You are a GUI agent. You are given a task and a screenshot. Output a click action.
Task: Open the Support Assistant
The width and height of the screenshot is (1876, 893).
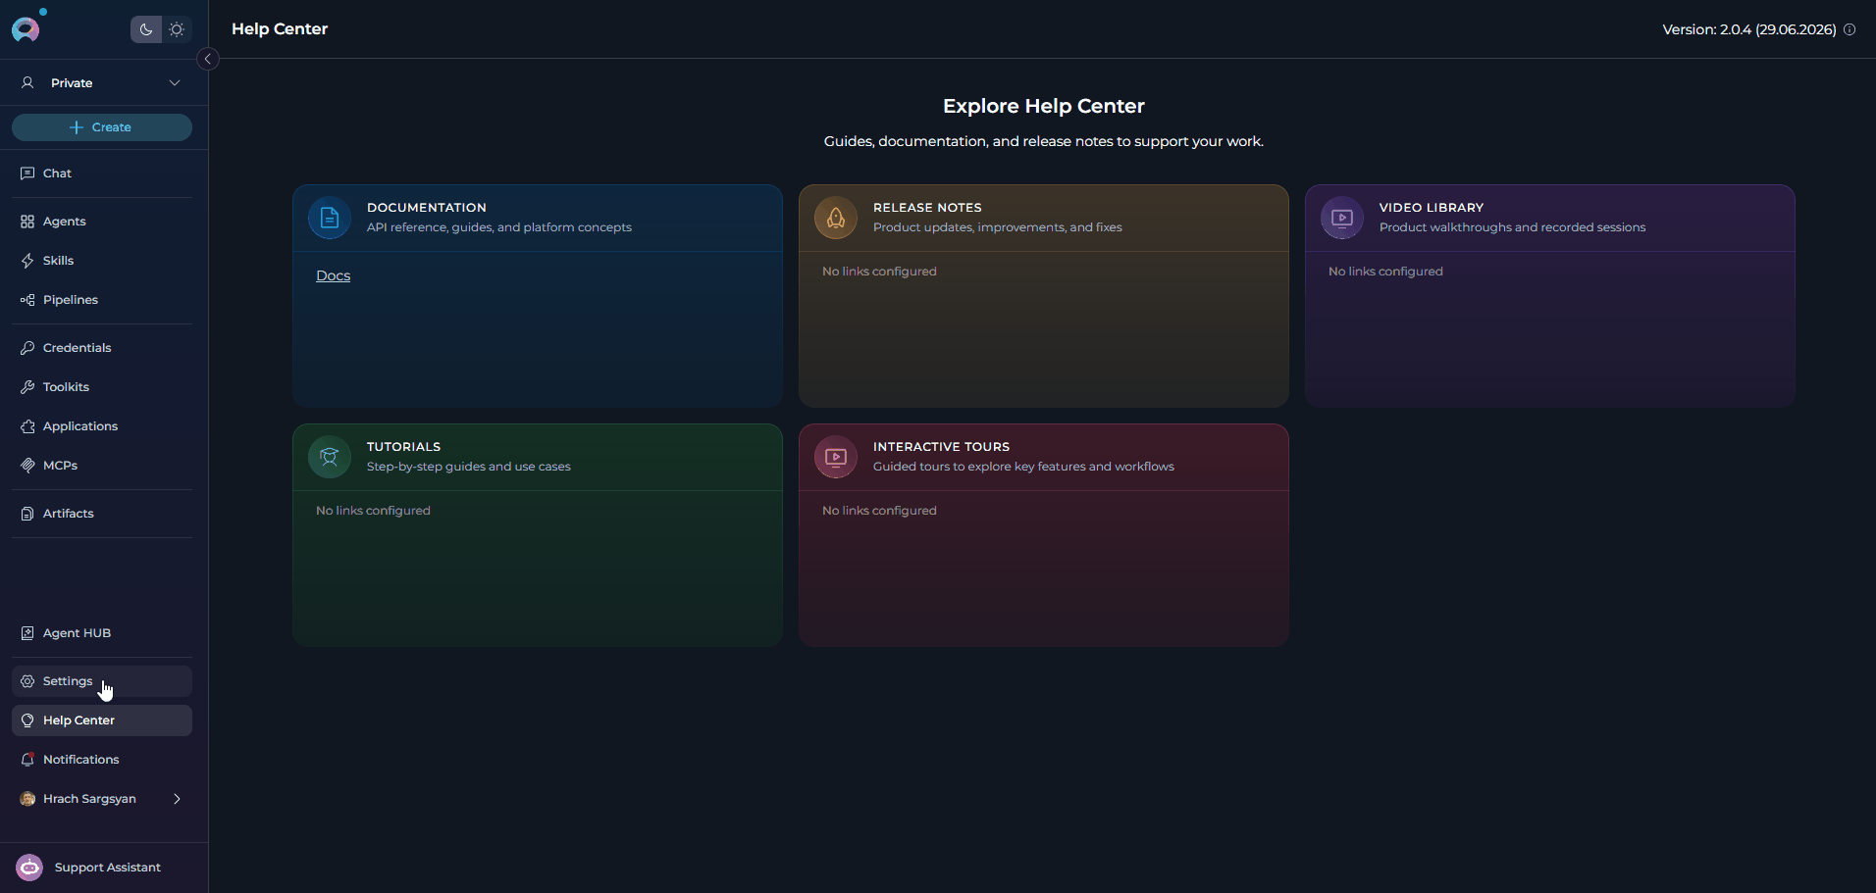pos(102,868)
